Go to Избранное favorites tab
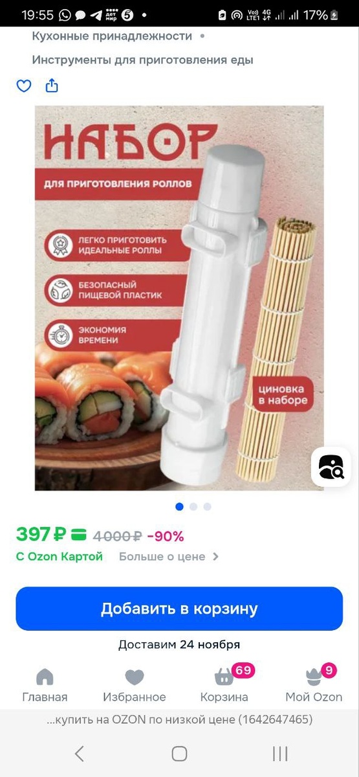The width and height of the screenshot is (359, 777). 135,686
